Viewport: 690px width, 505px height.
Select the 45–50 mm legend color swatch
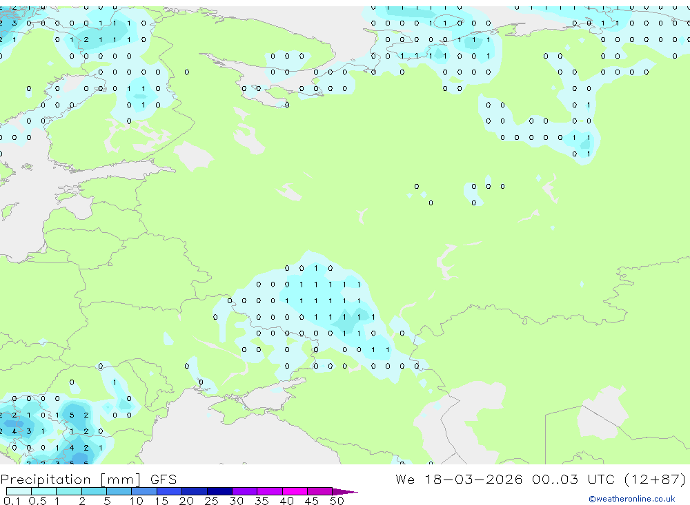(x=320, y=491)
